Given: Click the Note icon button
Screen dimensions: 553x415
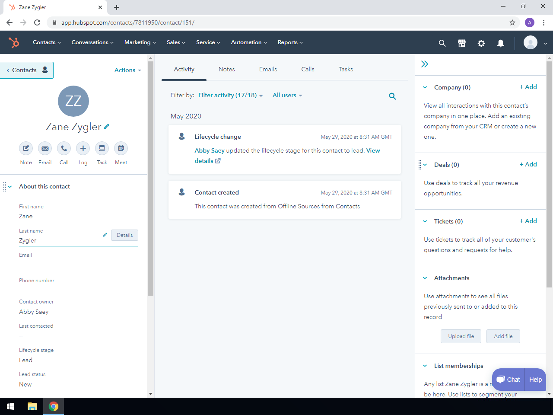Looking at the screenshot, I should coord(26,148).
